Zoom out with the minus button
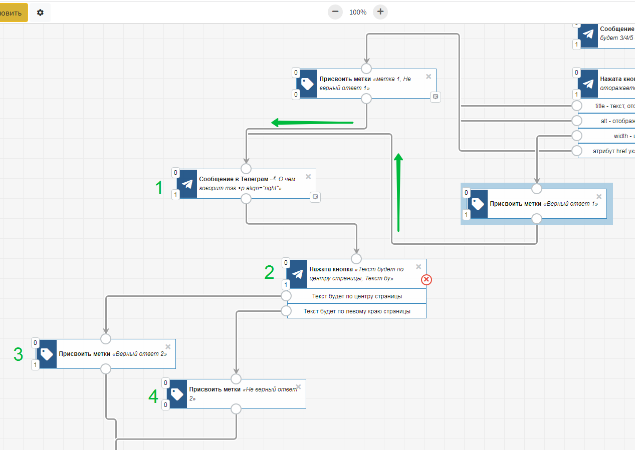This screenshot has height=450, width=635. 335,12
